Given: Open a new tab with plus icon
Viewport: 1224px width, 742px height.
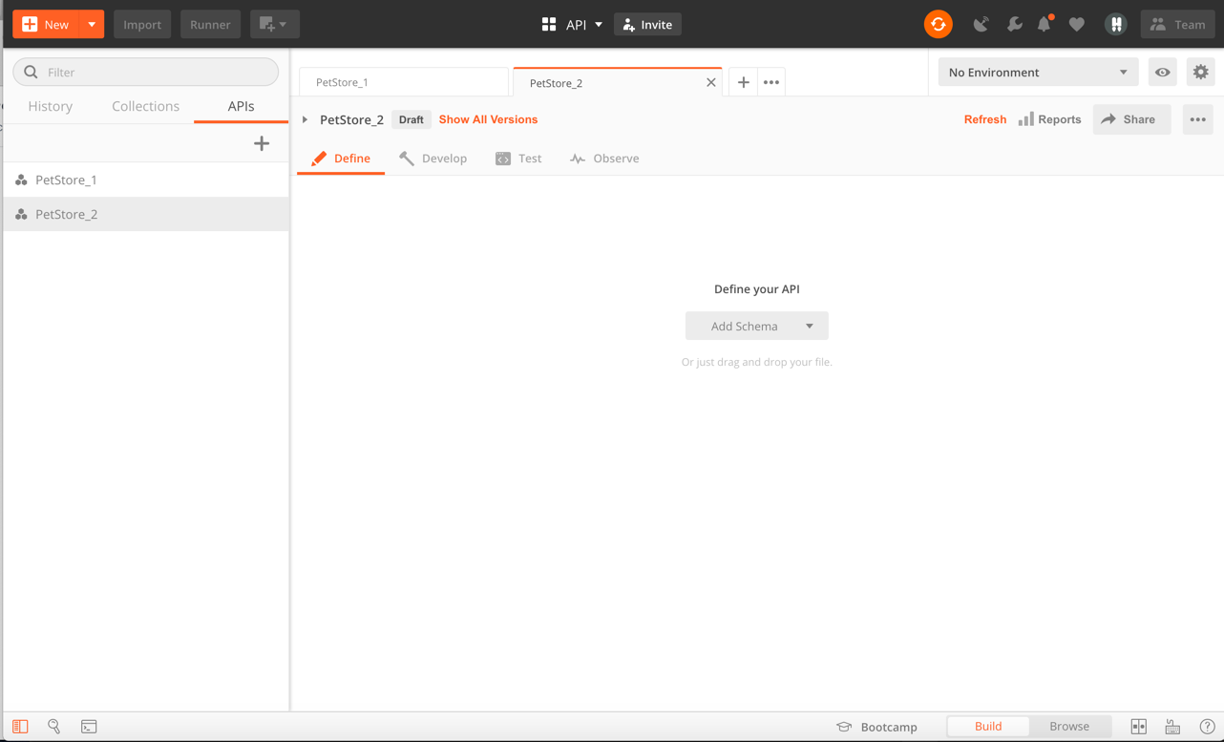Looking at the screenshot, I should pyautogui.click(x=743, y=82).
